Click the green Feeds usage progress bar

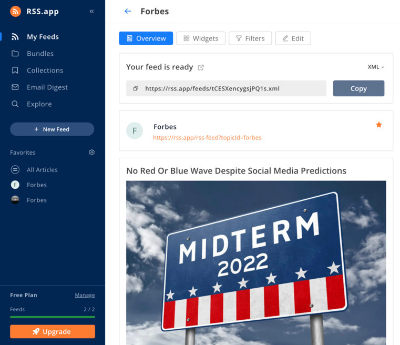pyautogui.click(x=53, y=317)
